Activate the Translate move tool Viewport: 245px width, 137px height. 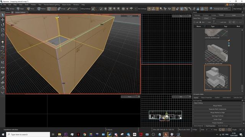(3, 20)
